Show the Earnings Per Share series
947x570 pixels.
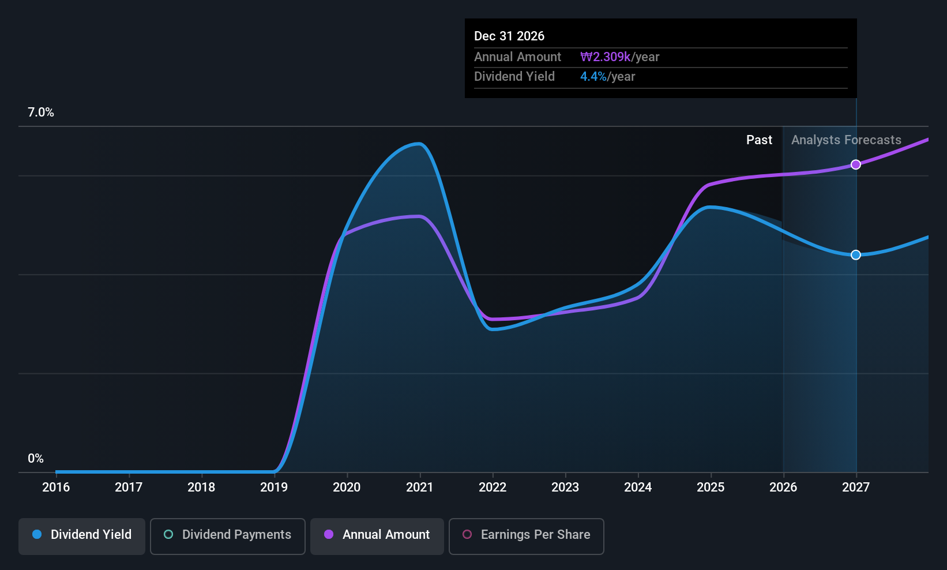[527, 536]
